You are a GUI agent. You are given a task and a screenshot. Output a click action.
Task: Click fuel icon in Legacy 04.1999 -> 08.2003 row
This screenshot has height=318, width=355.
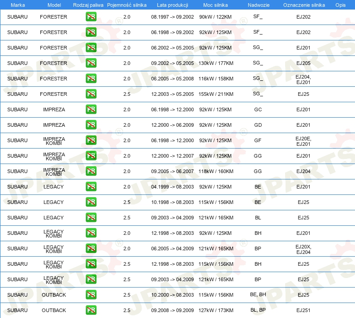pos(91,187)
